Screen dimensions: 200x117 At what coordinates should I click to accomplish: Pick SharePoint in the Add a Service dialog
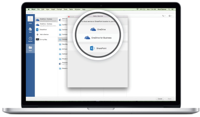point(98,48)
